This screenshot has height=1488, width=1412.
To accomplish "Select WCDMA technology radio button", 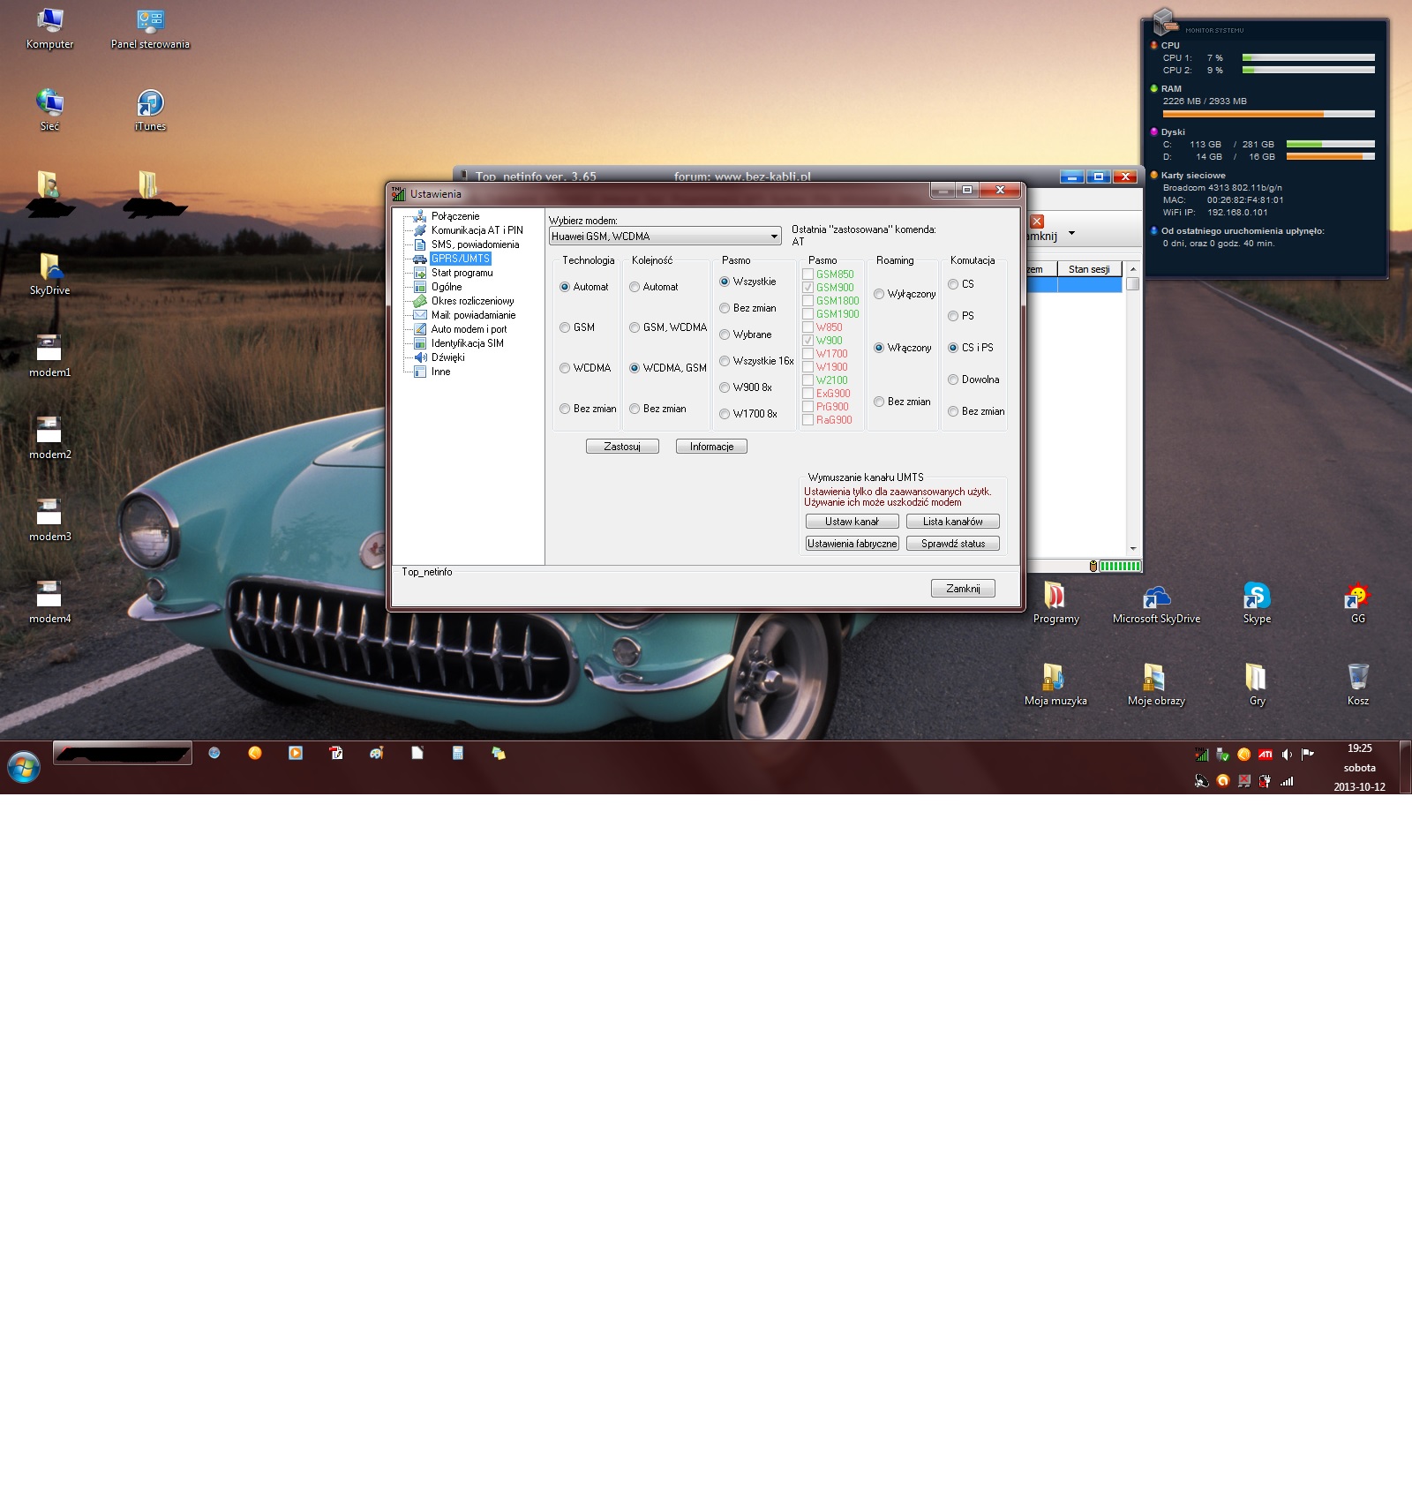I will click(x=565, y=368).
